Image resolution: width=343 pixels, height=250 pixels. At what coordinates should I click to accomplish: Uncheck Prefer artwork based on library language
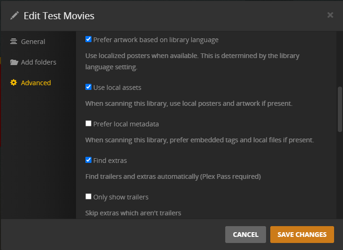(88, 39)
